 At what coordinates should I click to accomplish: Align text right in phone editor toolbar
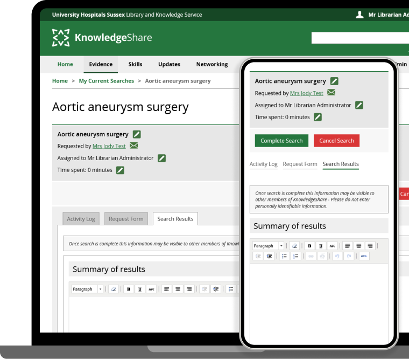pos(370,246)
